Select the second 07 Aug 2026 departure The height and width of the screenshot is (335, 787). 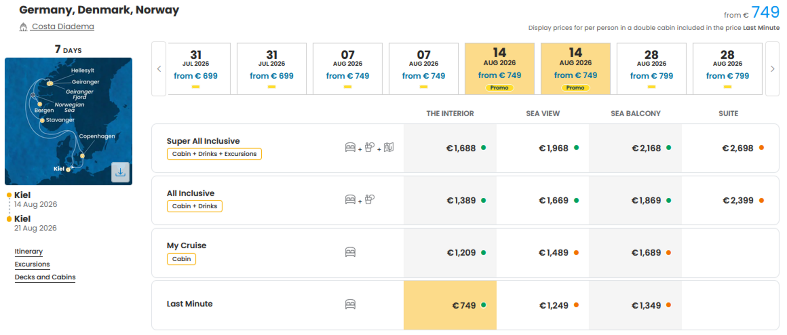click(x=423, y=69)
